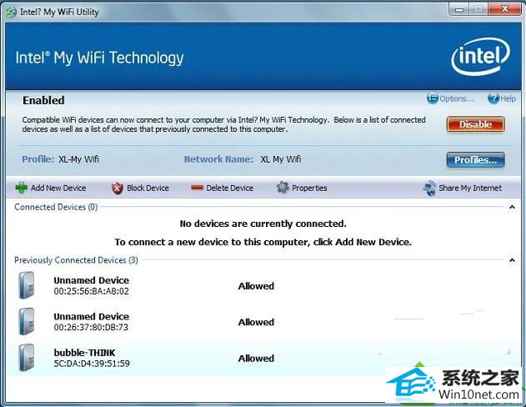Open the Options... link
The height and width of the screenshot is (407, 526).
coord(457,98)
